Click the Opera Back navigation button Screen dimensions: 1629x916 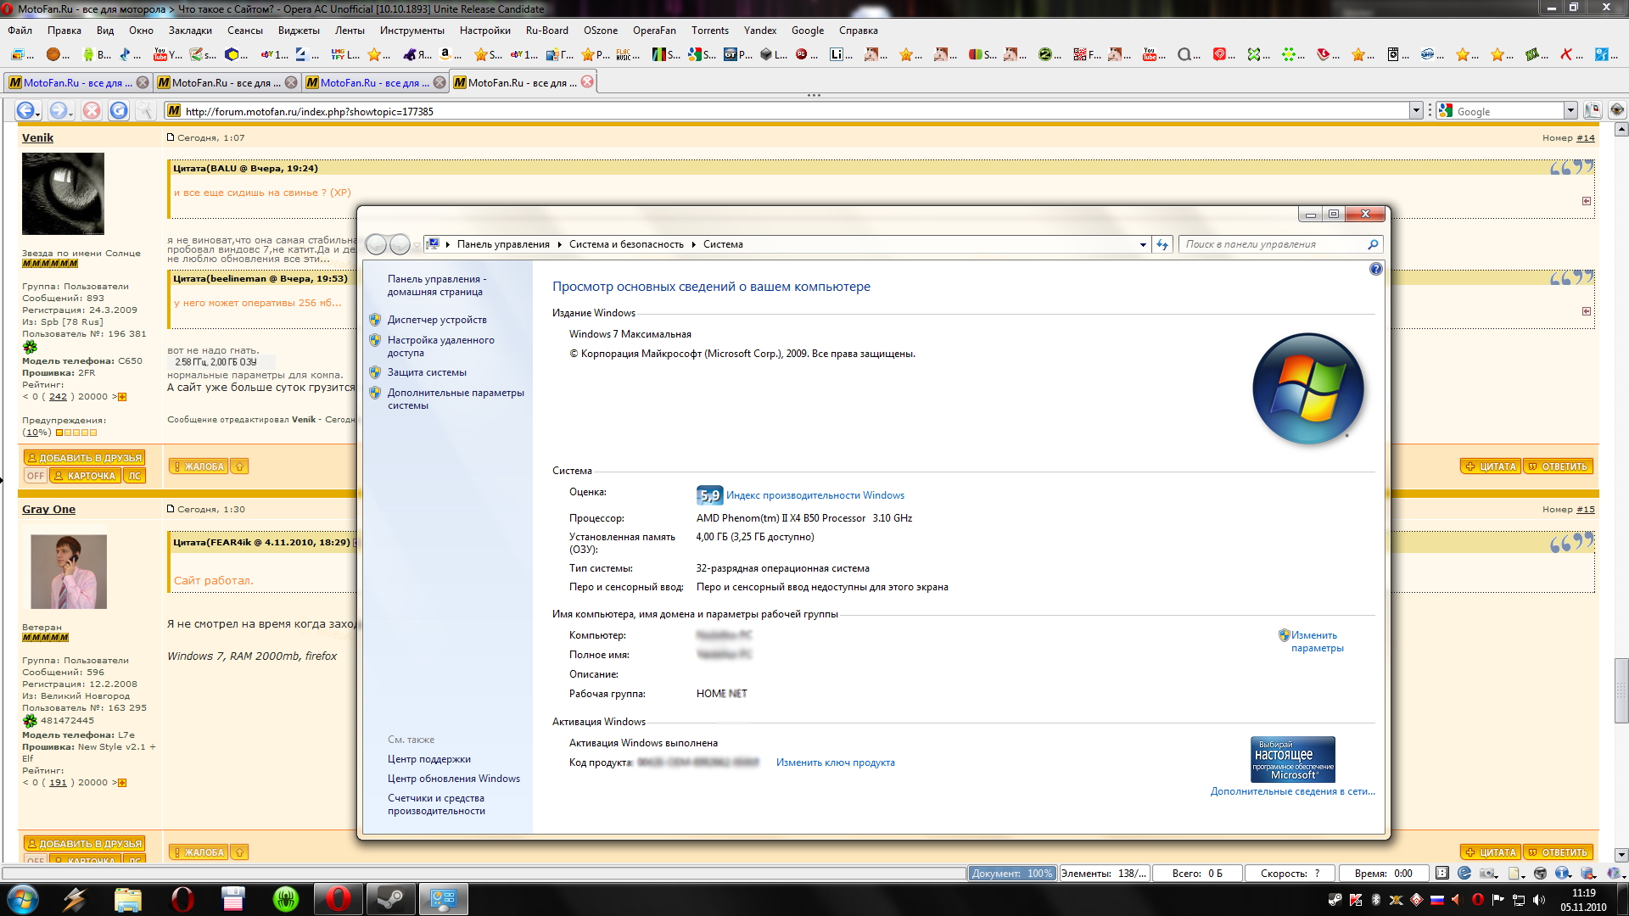coord(25,111)
